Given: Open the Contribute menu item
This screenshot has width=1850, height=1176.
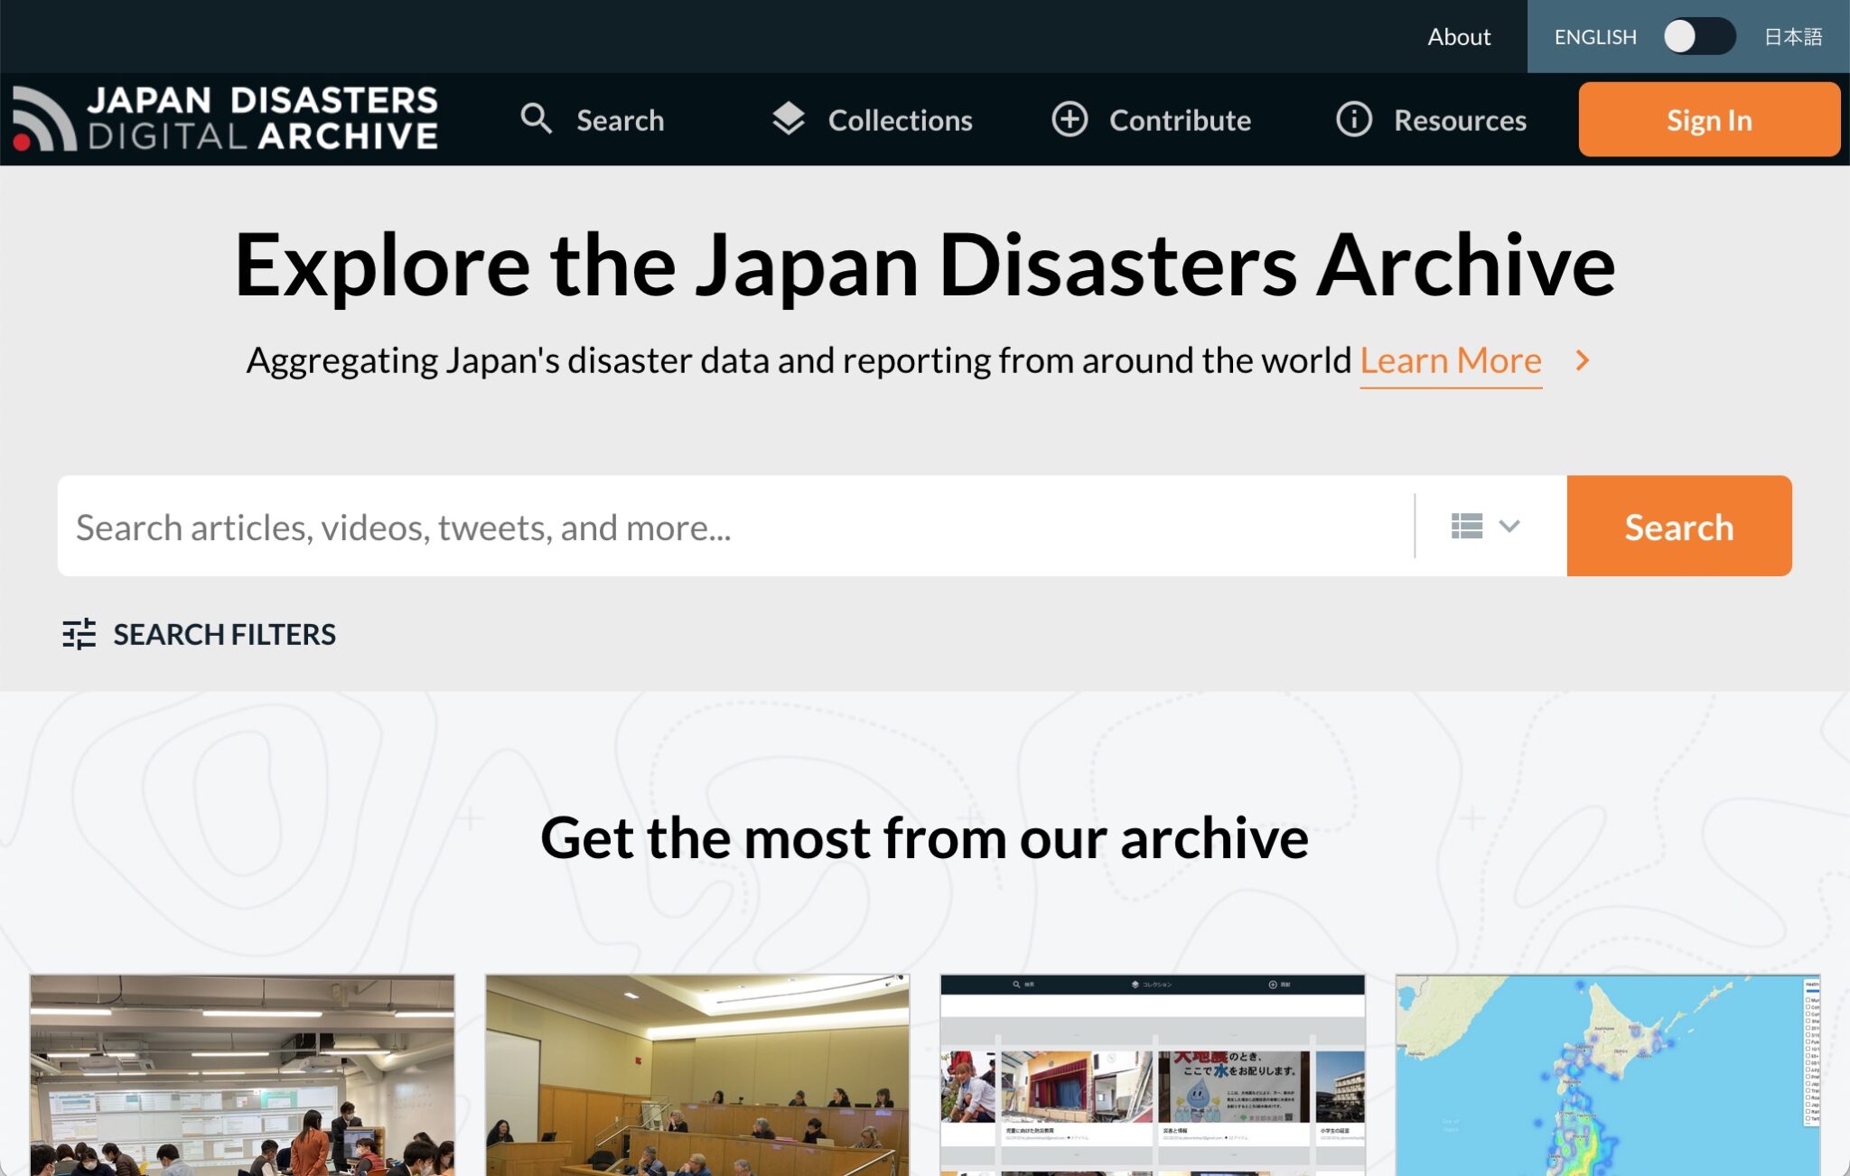Looking at the screenshot, I should pos(1152,119).
